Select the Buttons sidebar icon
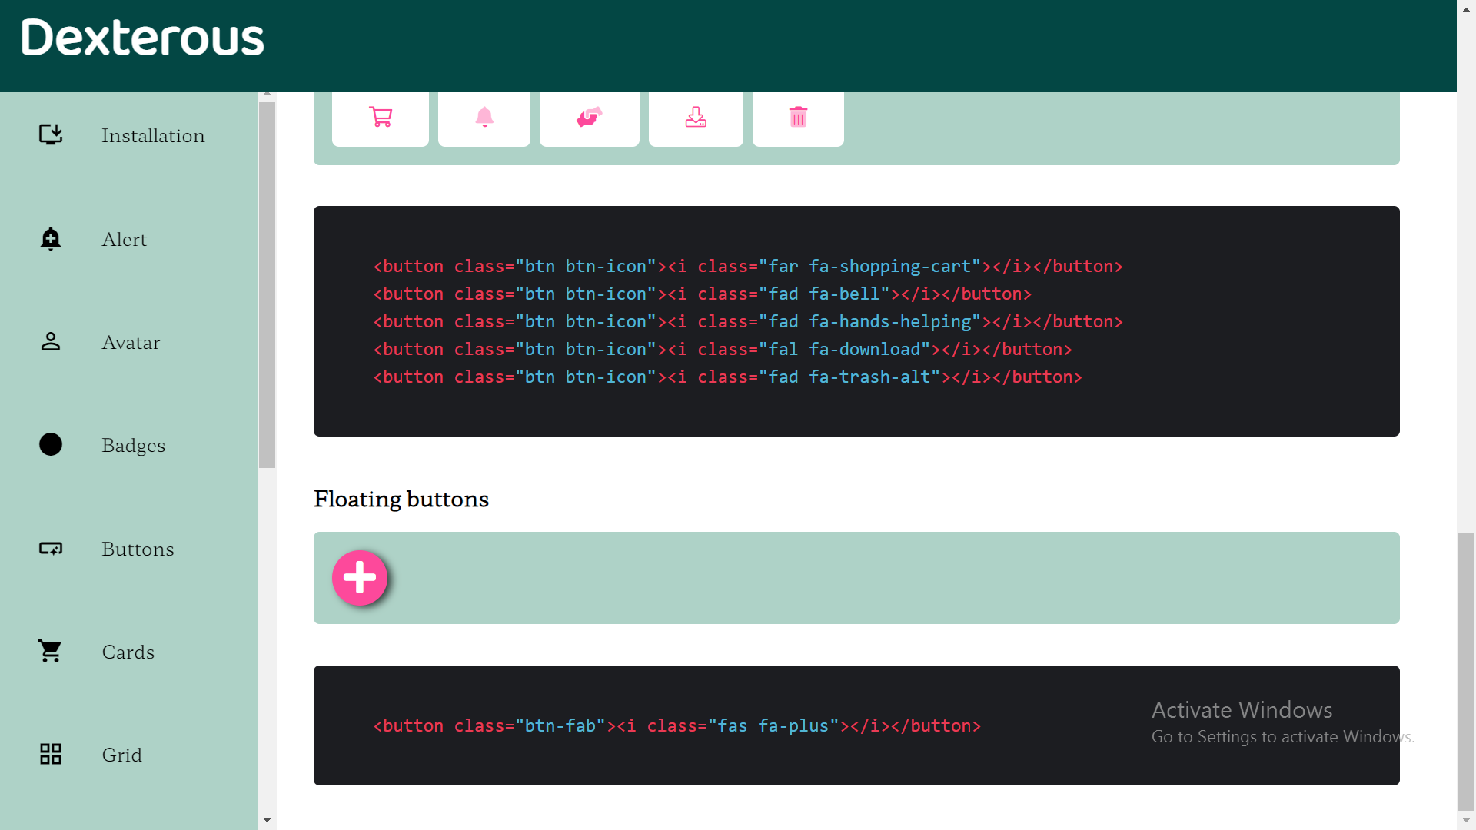The height and width of the screenshot is (830, 1476). tap(50, 549)
